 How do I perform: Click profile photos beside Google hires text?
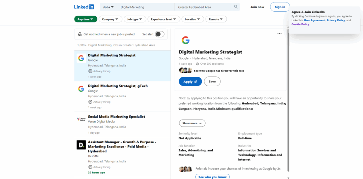coord(185,70)
